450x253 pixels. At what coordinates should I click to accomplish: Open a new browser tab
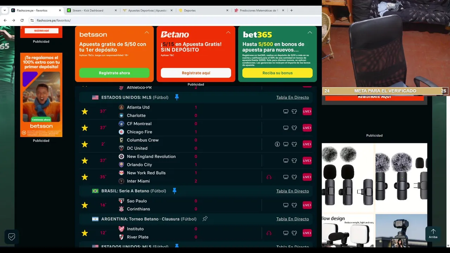coord(291,11)
